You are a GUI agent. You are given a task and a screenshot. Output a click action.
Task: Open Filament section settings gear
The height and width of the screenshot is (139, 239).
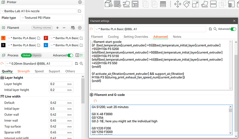click(80, 28)
